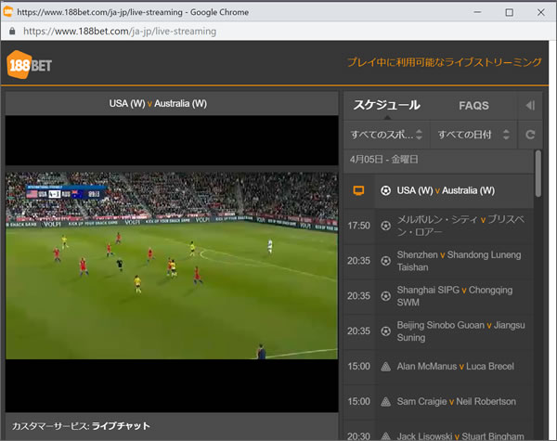557x441 pixels.
Task: Open the all sports filter dropdown
Action: pyautogui.click(x=386, y=135)
